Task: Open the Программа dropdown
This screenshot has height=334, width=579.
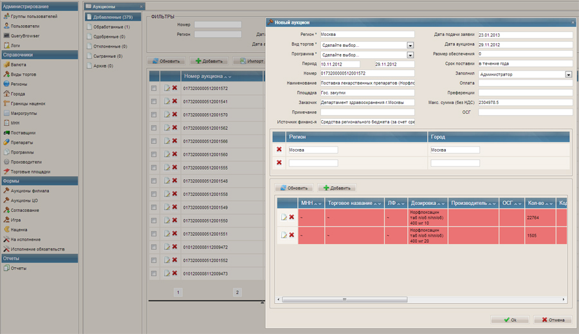Action: point(410,55)
